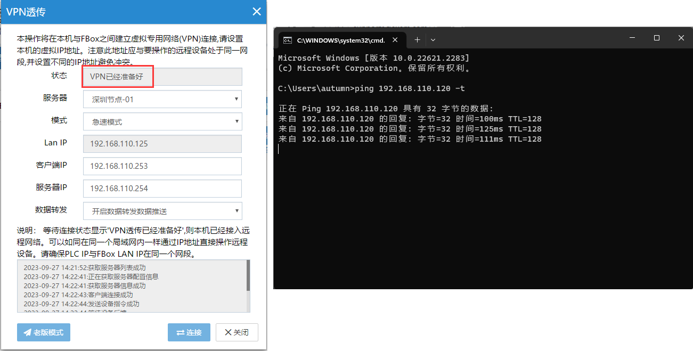
Task: Select log line 正在获取服务器配置信息
Action: (91, 276)
